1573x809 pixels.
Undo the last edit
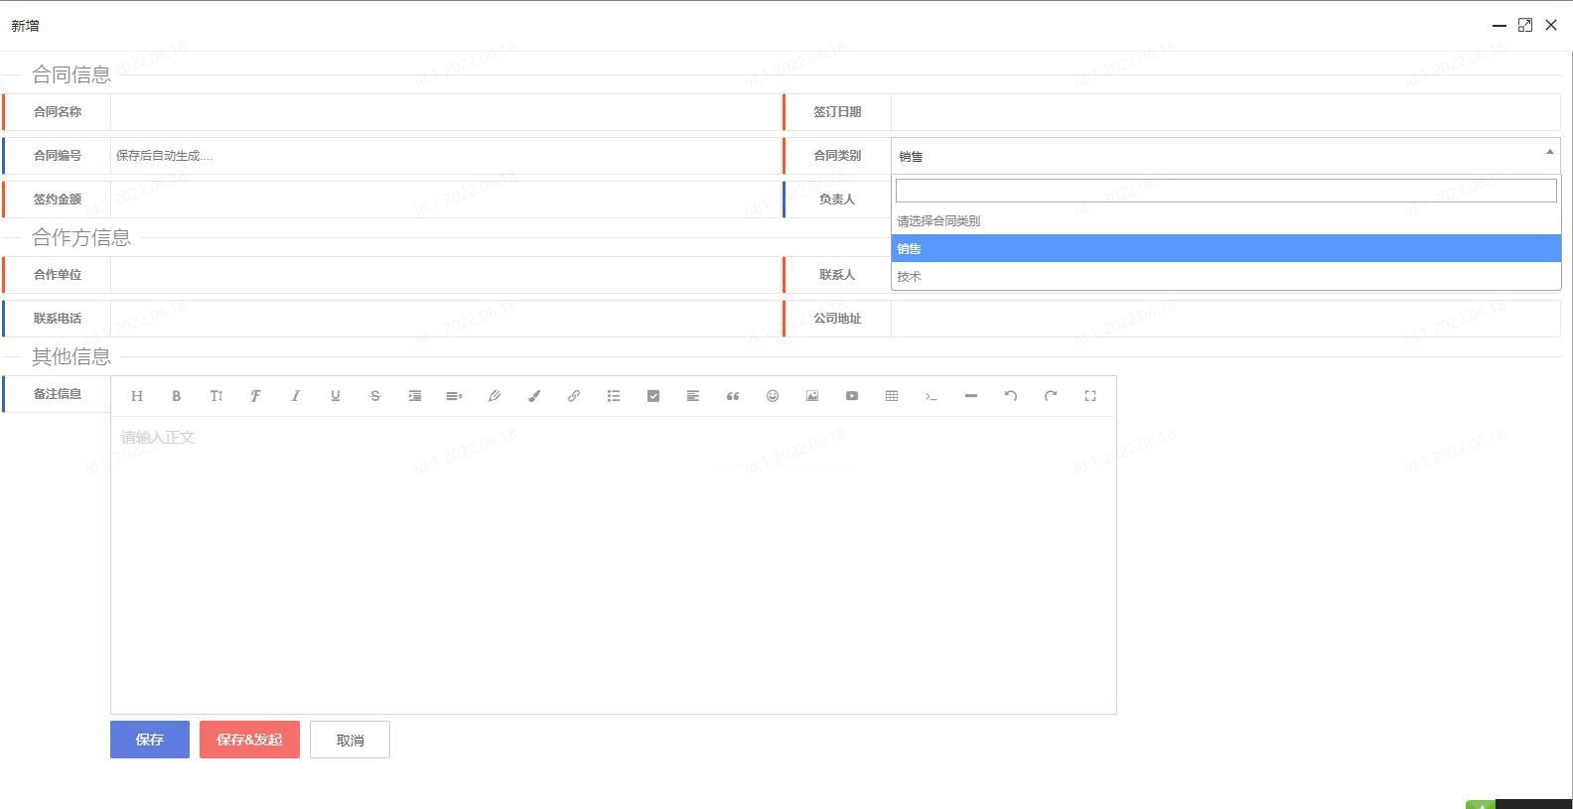1011,396
